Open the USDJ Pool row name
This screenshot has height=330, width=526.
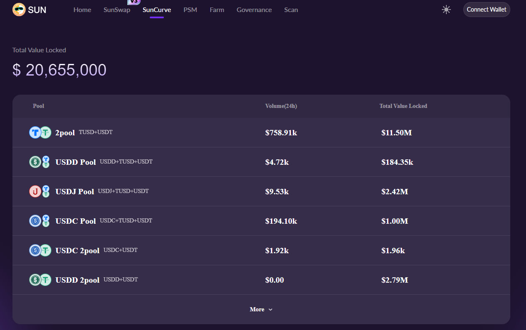point(75,192)
